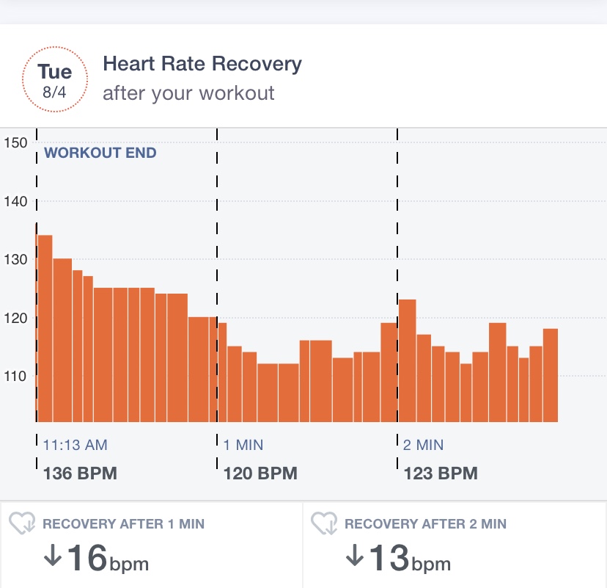Tap the tall bar right after 2 MIN line
The height and width of the screenshot is (588, 607).
click(x=408, y=361)
